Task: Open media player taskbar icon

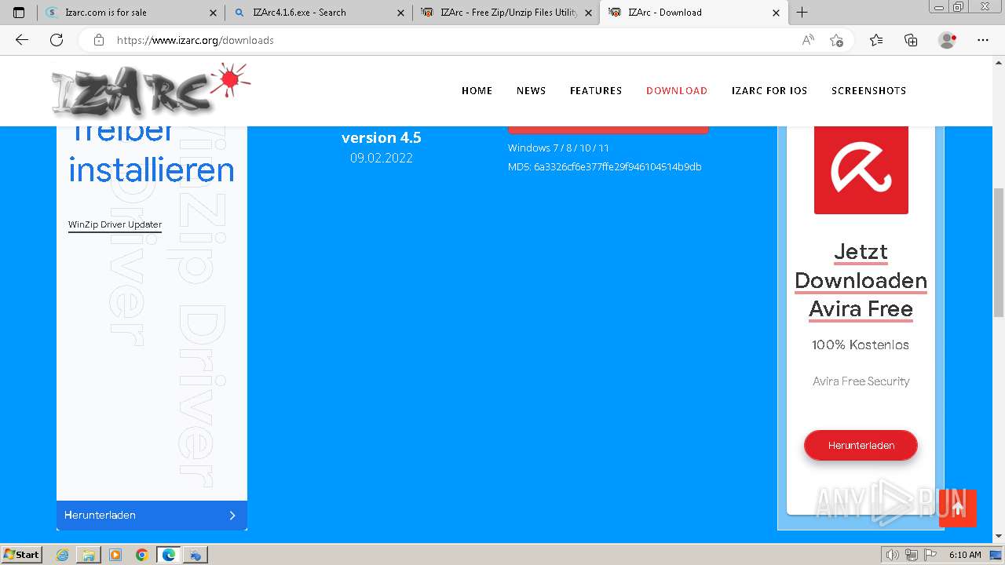Action: tap(115, 555)
